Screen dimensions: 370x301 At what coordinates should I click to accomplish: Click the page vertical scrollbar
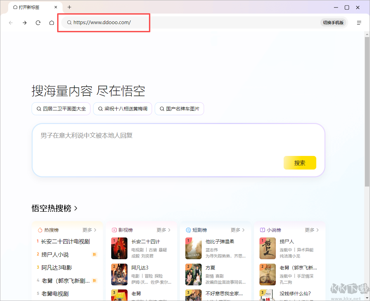[367, 111]
